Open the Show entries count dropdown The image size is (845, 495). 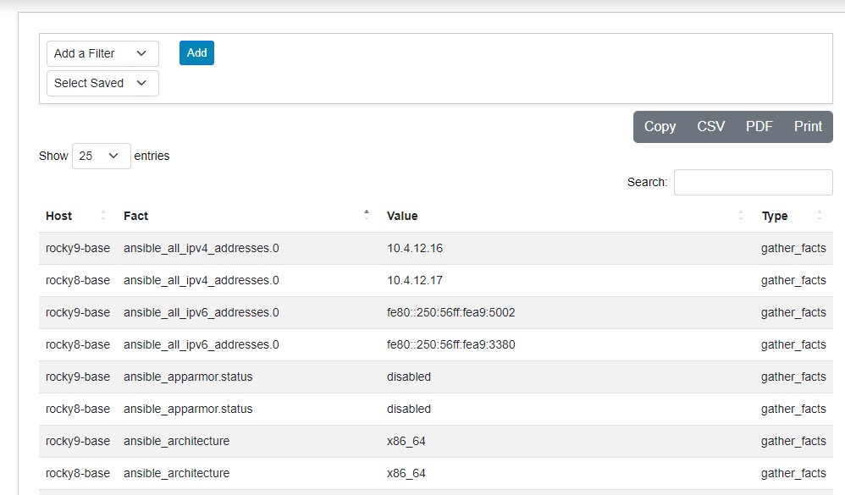click(101, 156)
